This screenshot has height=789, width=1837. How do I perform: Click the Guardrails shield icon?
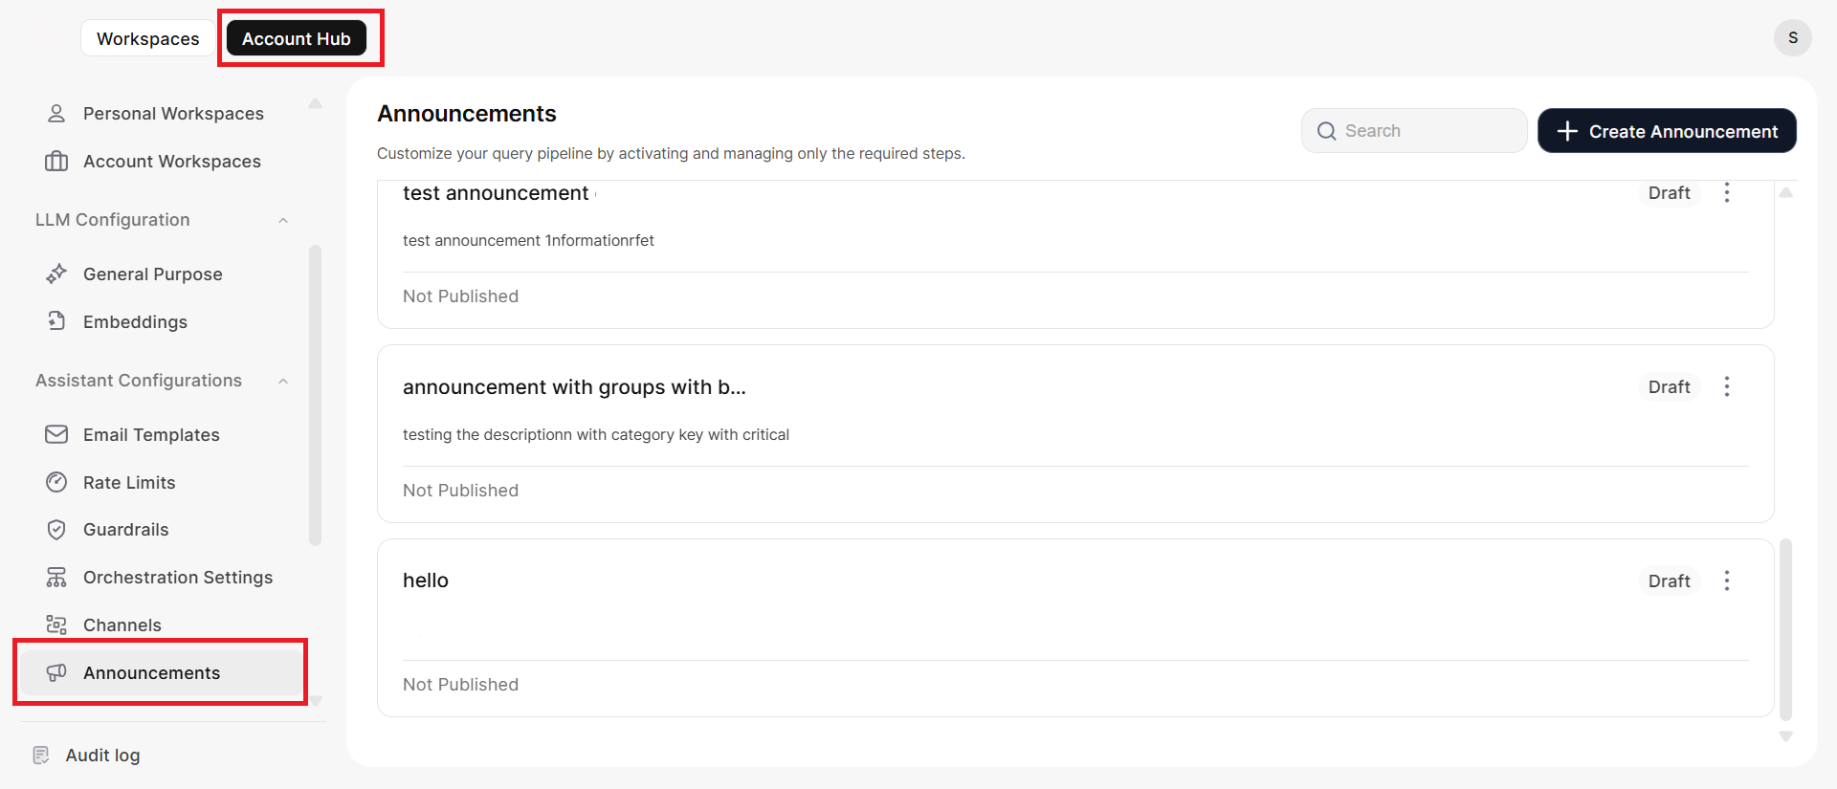(x=56, y=530)
